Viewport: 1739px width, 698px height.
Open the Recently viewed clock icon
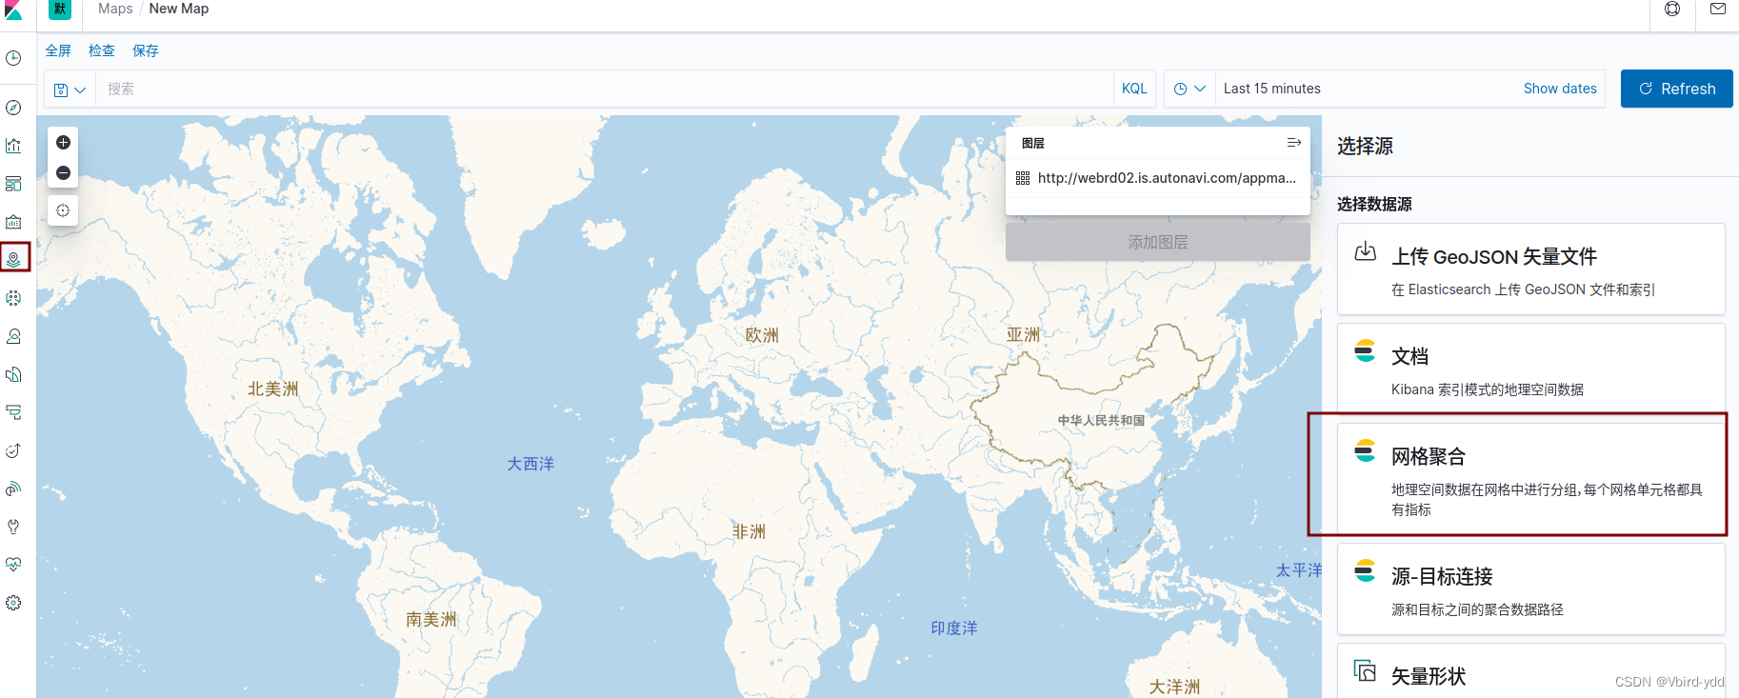(13, 58)
